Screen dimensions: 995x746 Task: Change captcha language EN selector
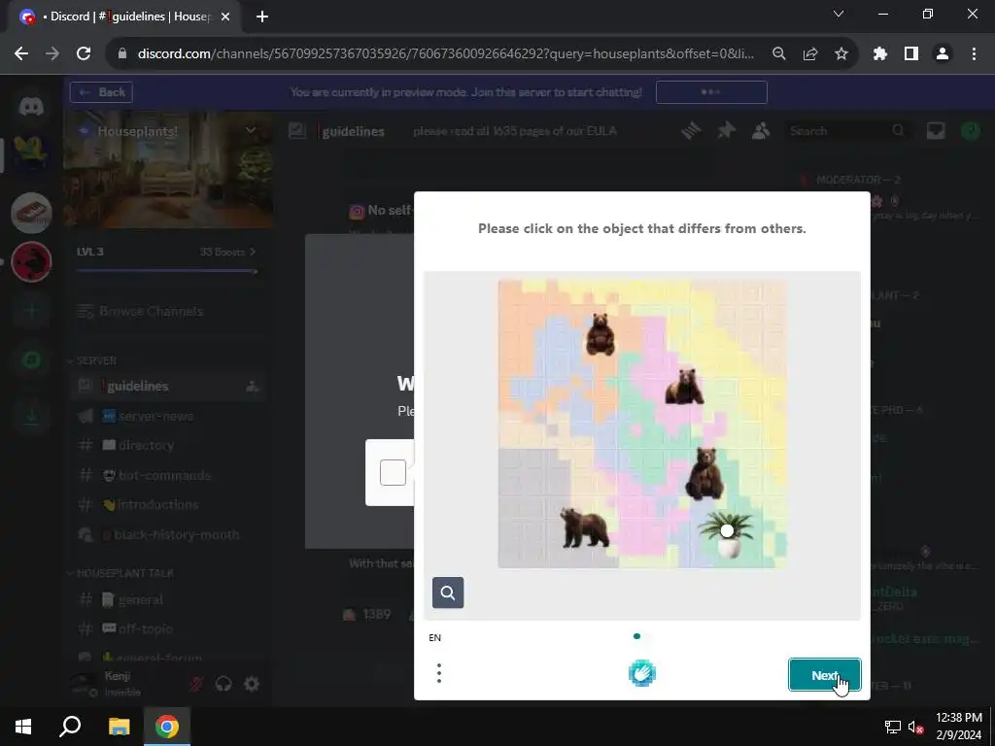click(434, 637)
